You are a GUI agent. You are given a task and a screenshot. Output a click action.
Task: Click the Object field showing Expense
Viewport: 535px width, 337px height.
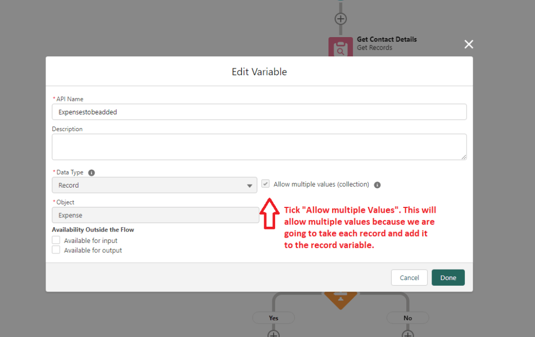point(155,215)
